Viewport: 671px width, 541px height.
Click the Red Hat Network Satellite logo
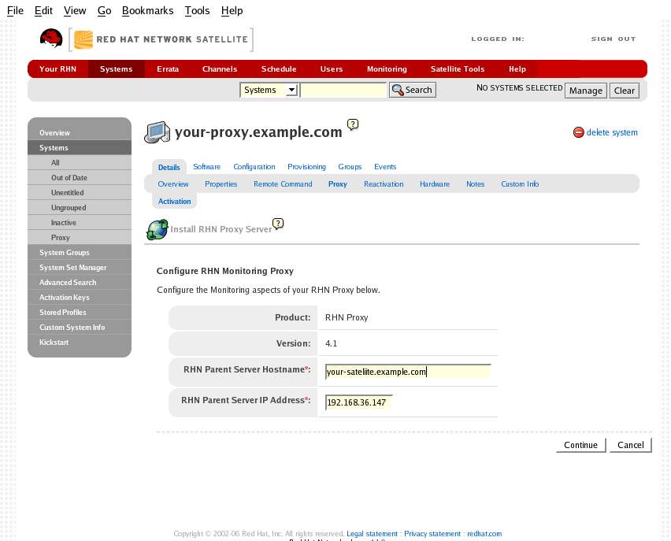[x=161, y=39]
